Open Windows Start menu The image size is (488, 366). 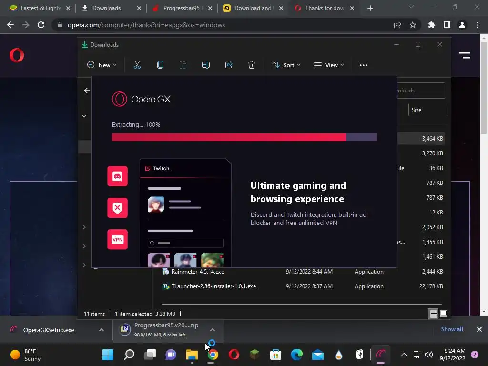point(108,355)
